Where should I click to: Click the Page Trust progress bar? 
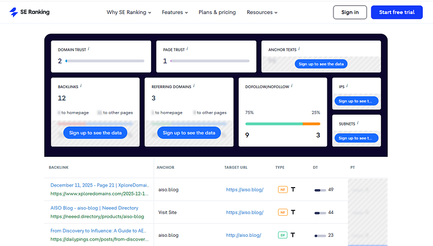[210, 61]
